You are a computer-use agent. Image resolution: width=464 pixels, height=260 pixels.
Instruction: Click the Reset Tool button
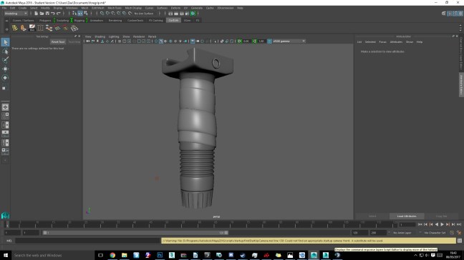click(x=58, y=42)
